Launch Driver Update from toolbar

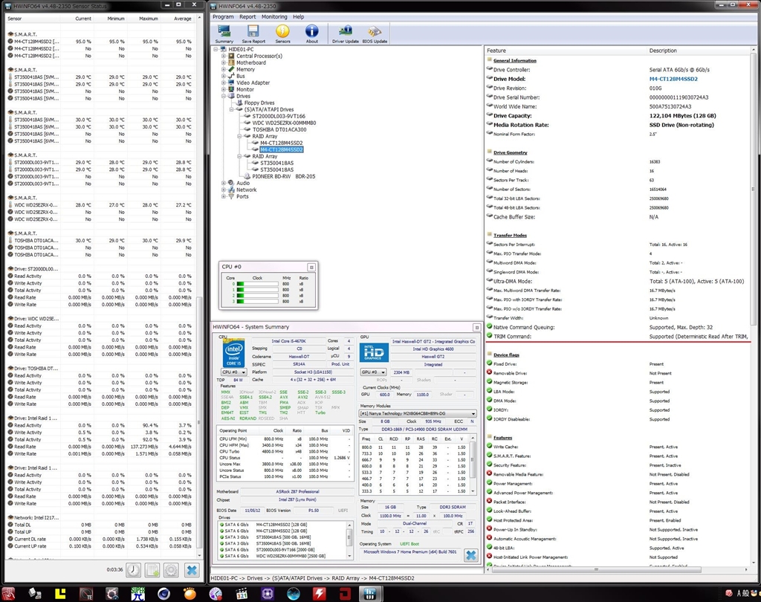point(345,33)
